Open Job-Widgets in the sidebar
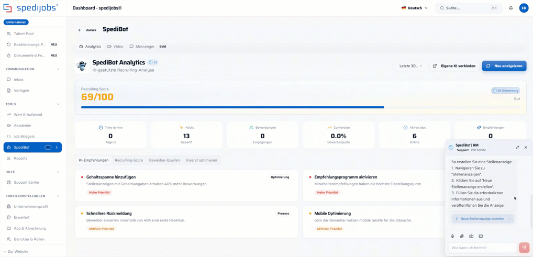This screenshot has width=533, height=257. click(x=32, y=136)
